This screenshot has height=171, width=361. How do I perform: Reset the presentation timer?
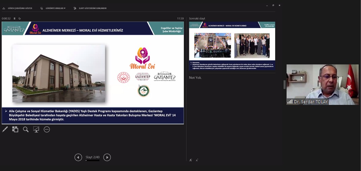[20, 19]
